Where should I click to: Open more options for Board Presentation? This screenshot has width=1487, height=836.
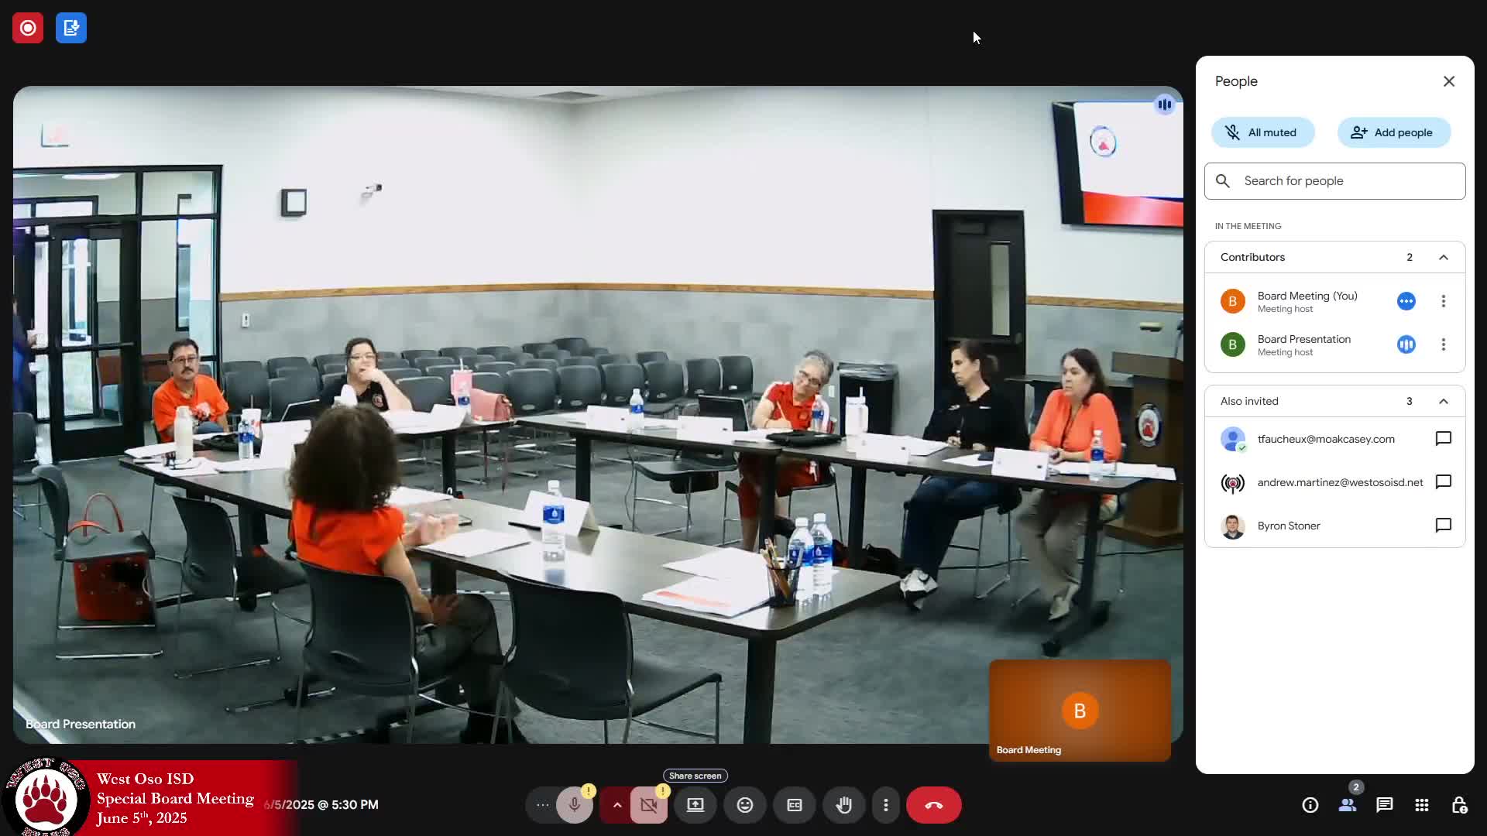click(1444, 344)
